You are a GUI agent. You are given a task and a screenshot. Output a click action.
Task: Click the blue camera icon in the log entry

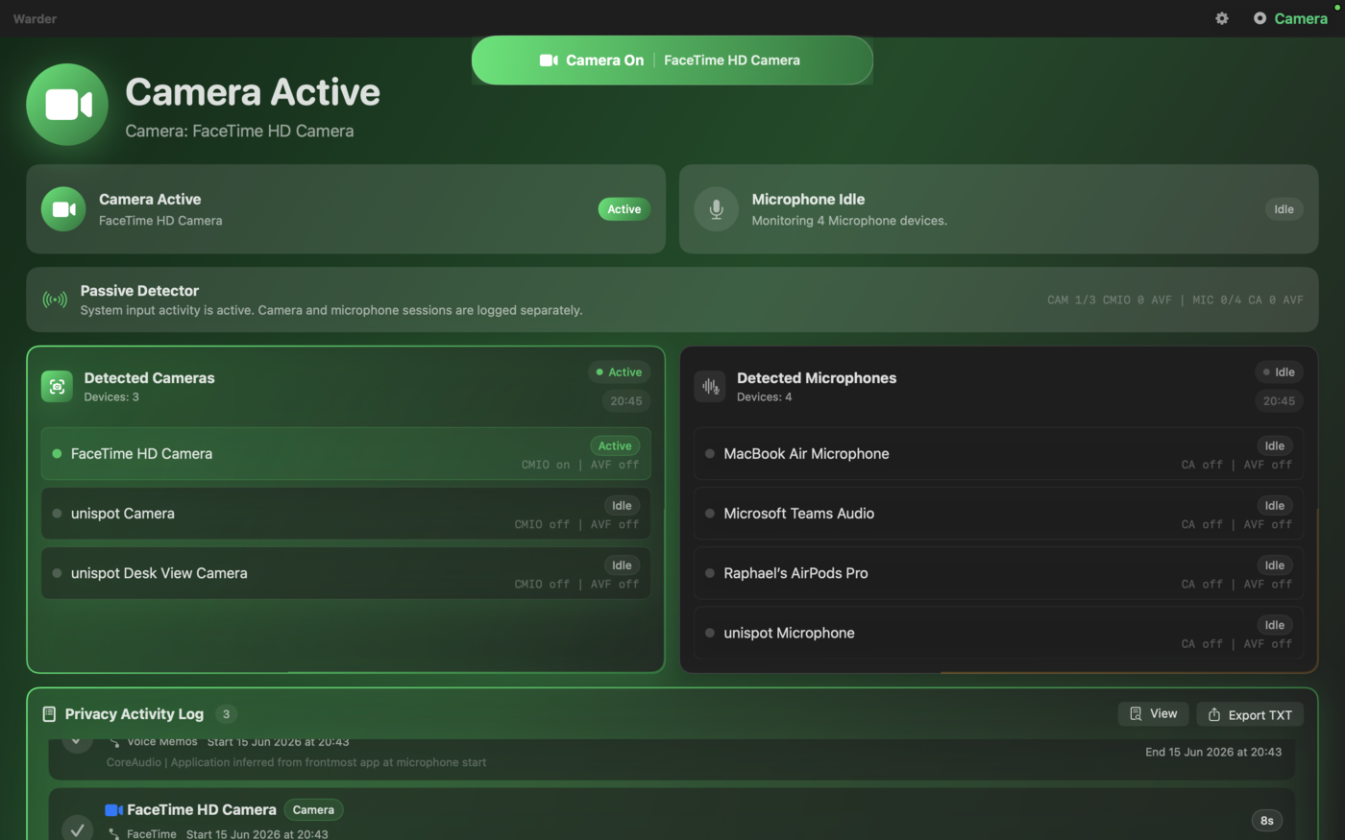pyautogui.click(x=113, y=810)
